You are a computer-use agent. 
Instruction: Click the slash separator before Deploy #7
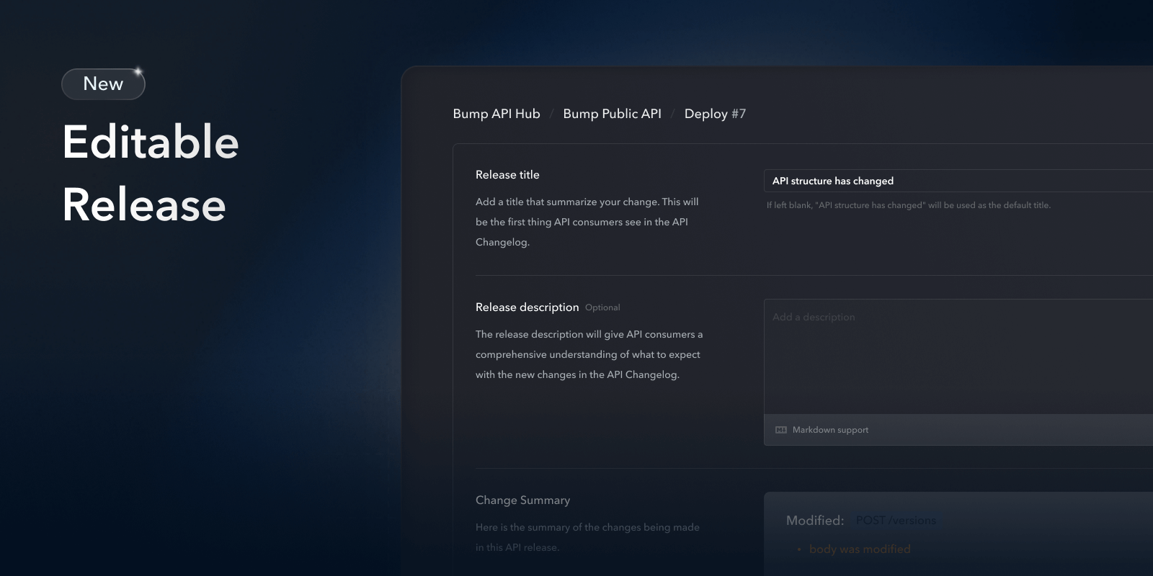tap(672, 114)
